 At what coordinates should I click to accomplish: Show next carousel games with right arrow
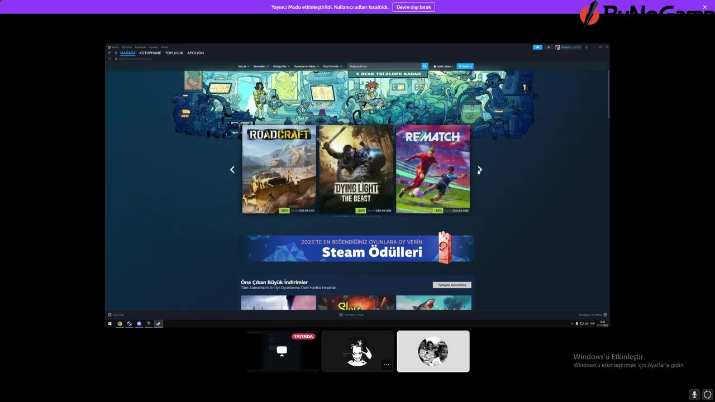pyautogui.click(x=479, y=170)
